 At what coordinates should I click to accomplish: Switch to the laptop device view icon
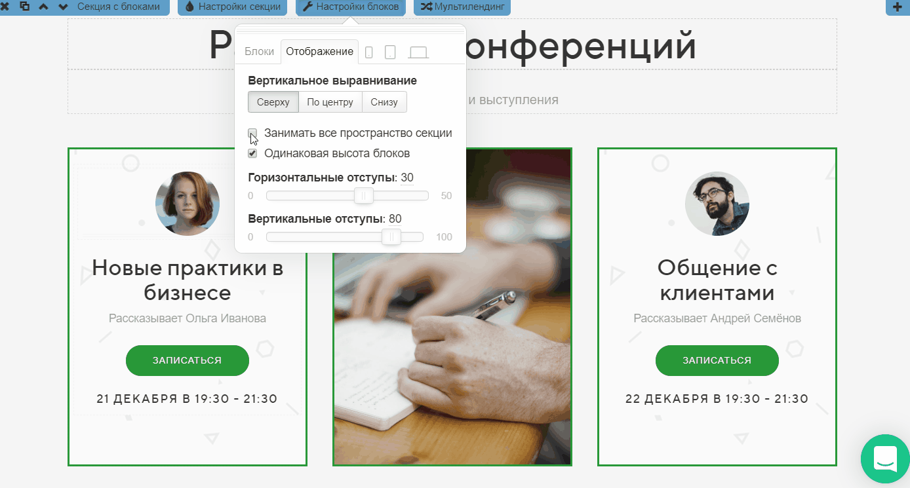[x=418, y=52]
